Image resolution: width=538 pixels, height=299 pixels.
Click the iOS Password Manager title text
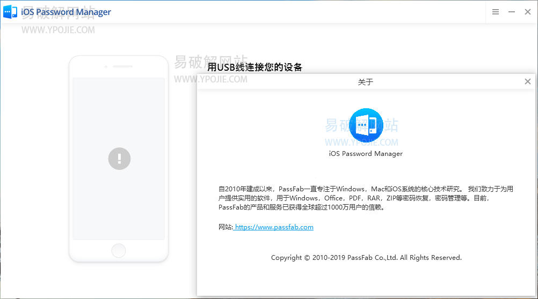pos(66,12)
